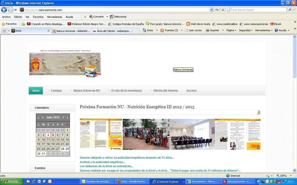Open the Ver menu

28,17
